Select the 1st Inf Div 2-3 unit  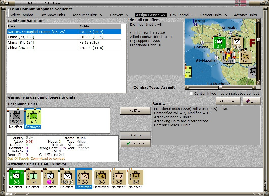(x=85, y=177)
